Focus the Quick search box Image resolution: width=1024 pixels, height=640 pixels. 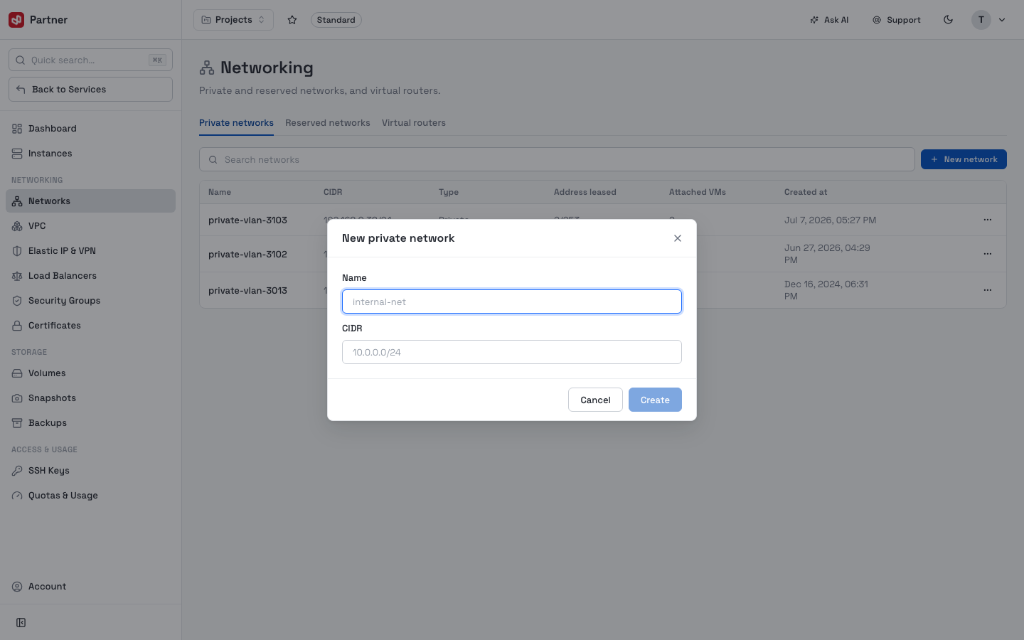90,60
